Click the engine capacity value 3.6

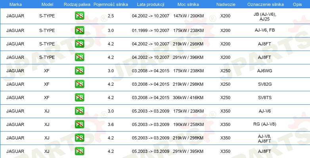[x=111, y=124]
